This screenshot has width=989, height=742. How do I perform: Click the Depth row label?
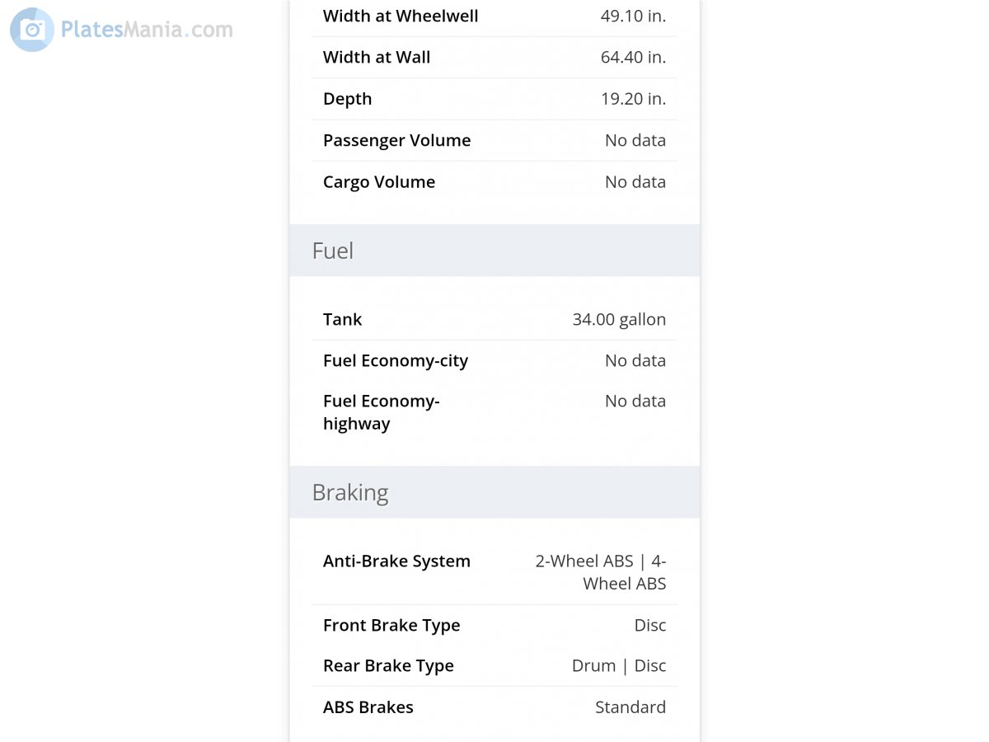[348, 99]
